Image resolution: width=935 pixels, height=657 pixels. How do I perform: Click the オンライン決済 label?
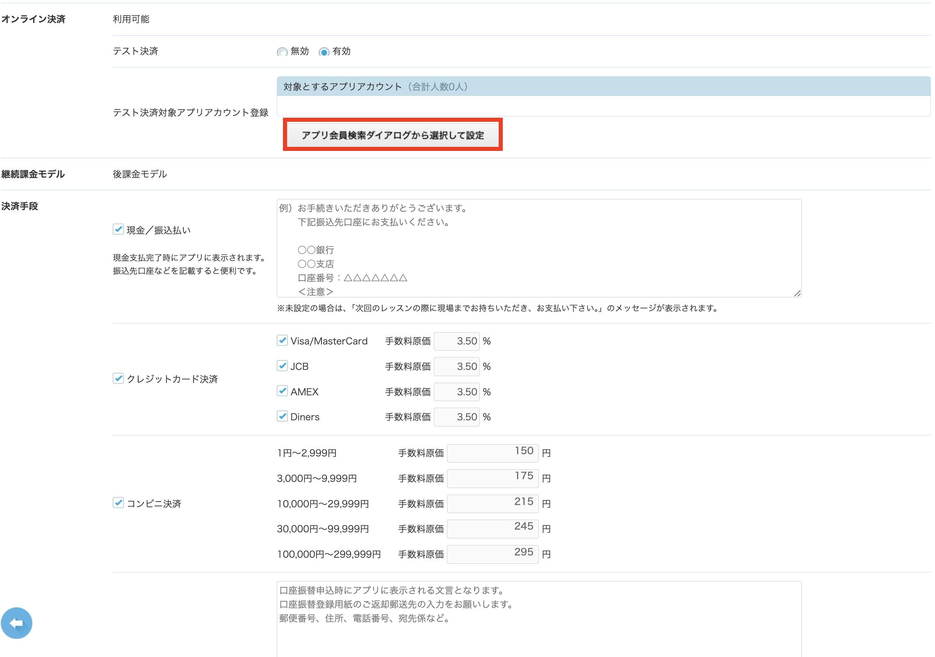[x=33, y=19]
